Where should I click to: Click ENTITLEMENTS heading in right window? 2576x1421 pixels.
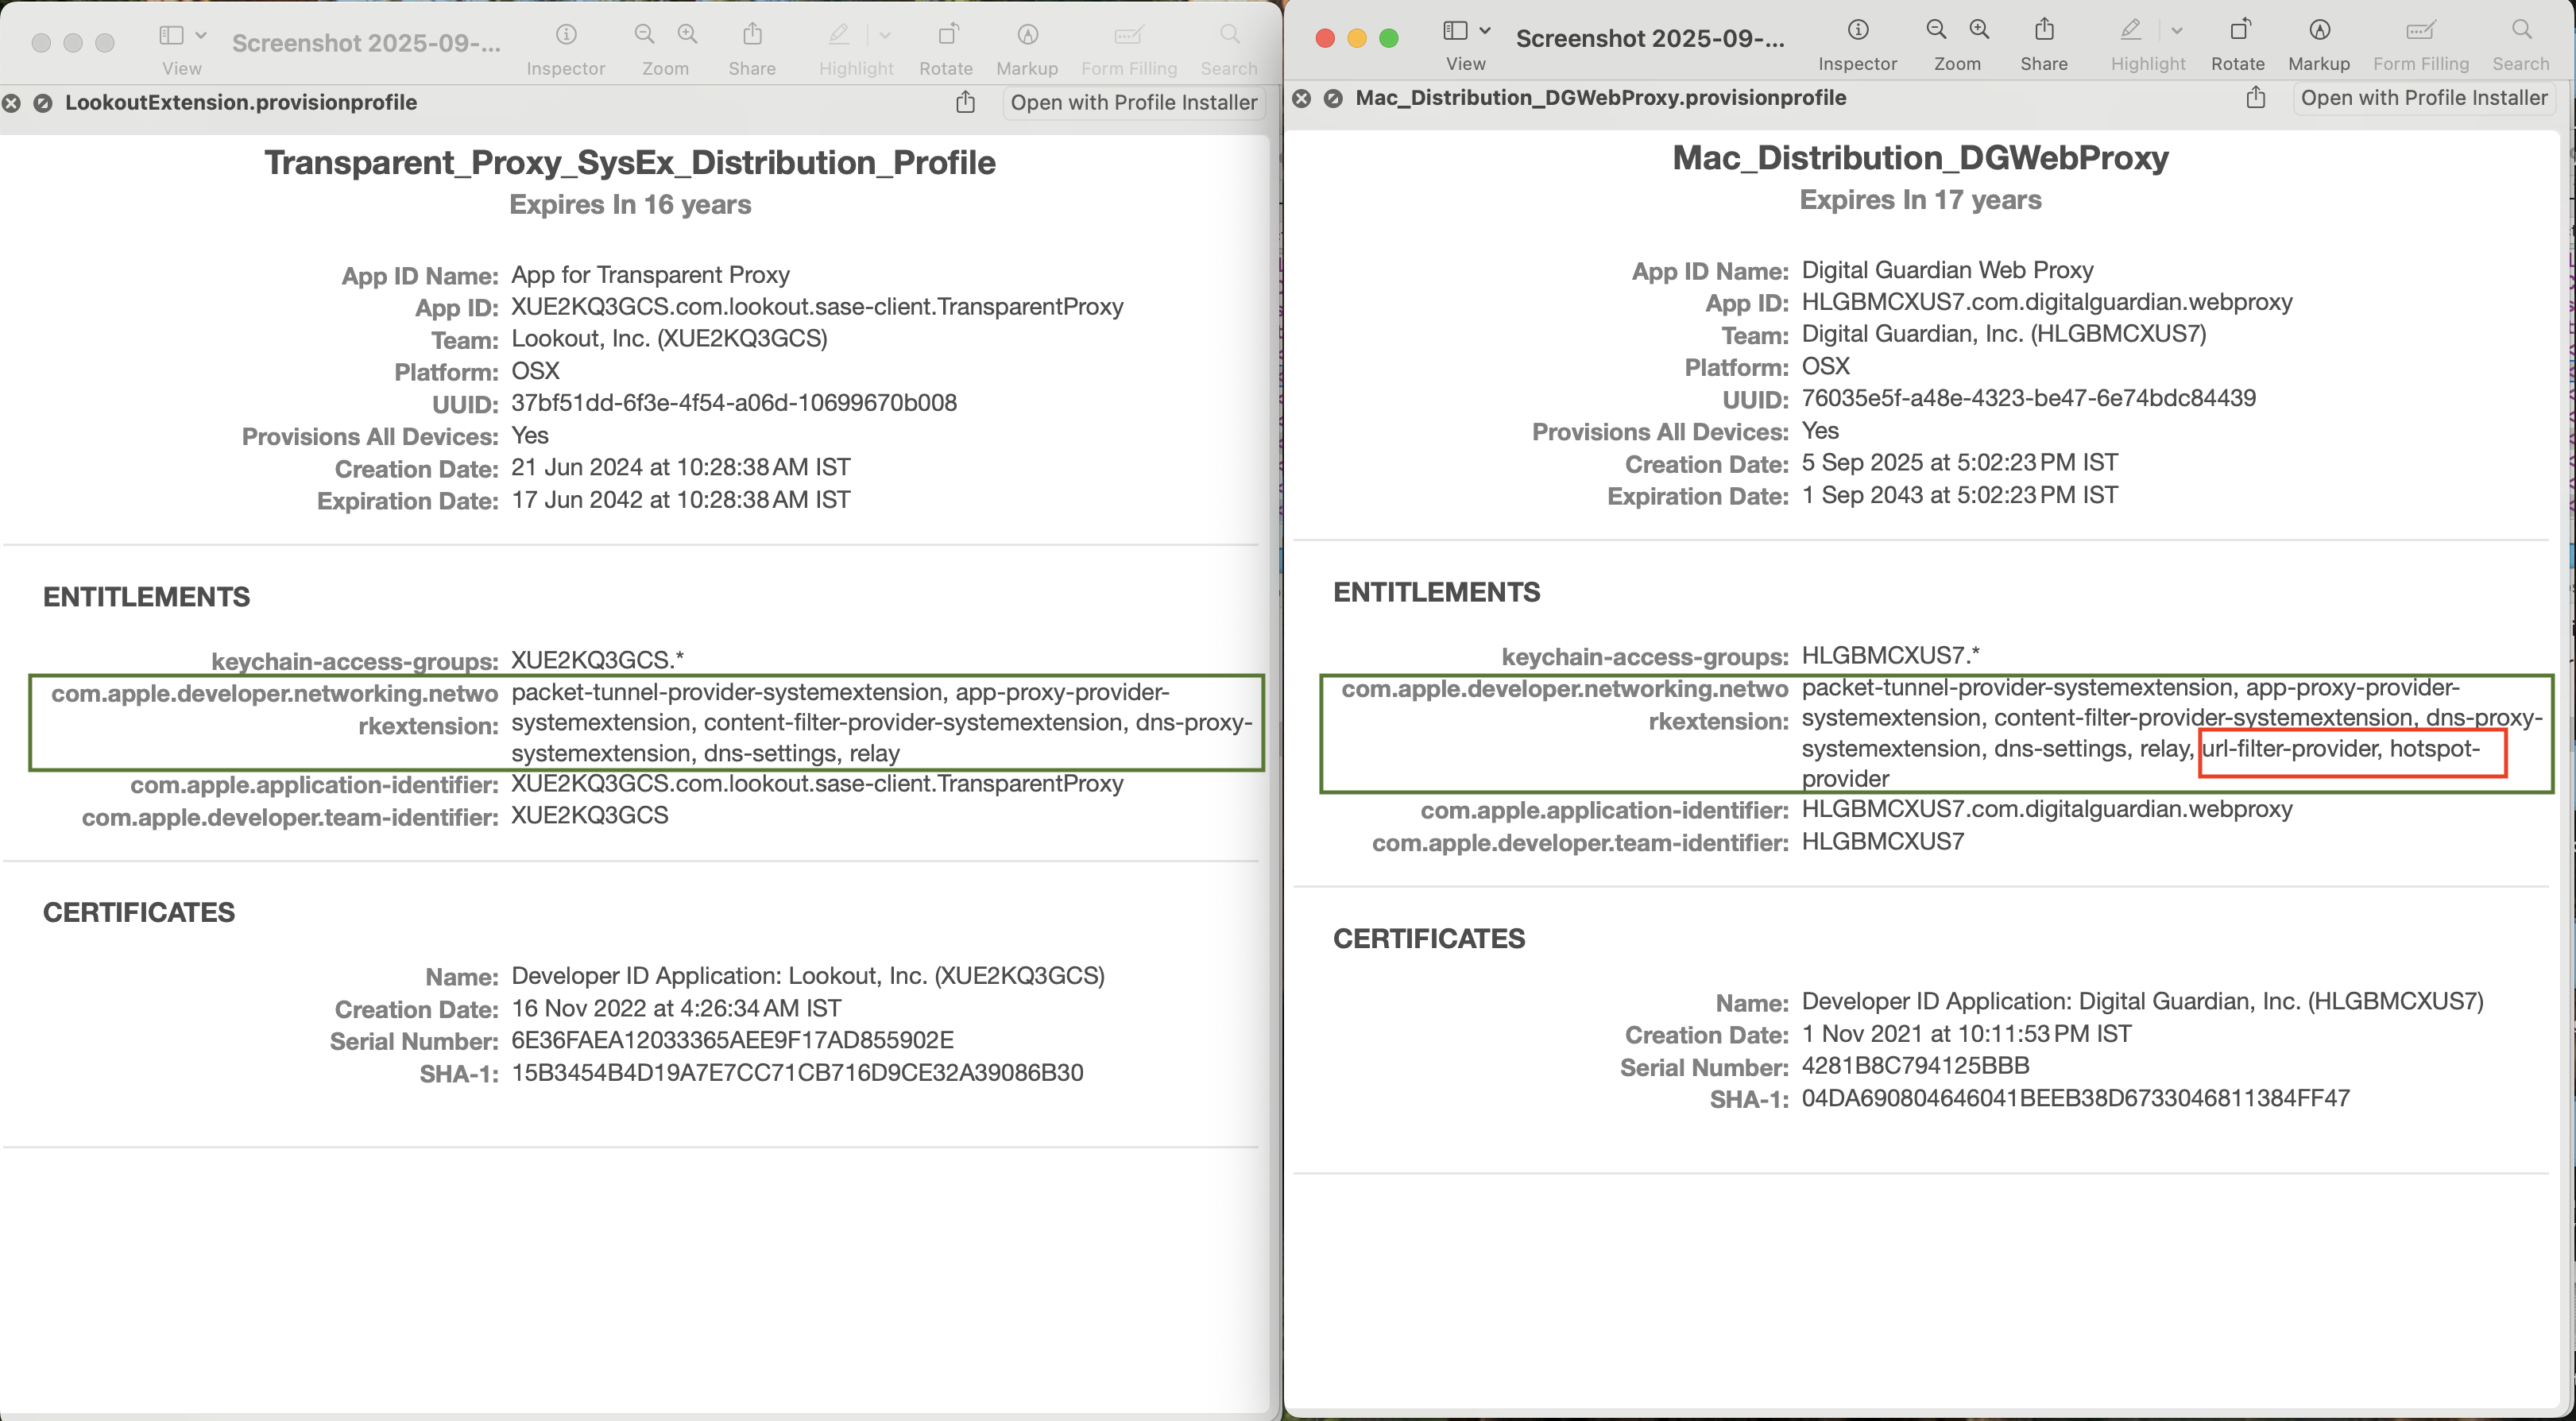point(1437,592)
